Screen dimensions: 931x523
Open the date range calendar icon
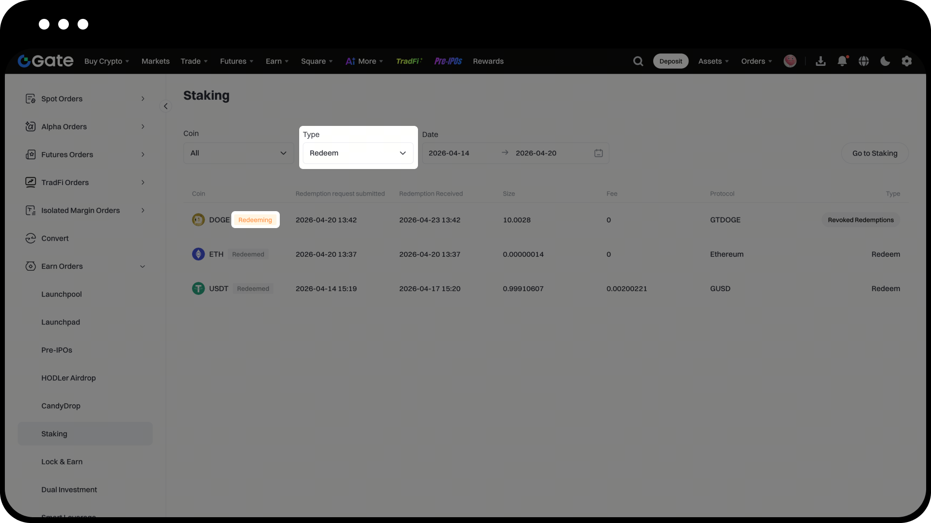point(598,153)
